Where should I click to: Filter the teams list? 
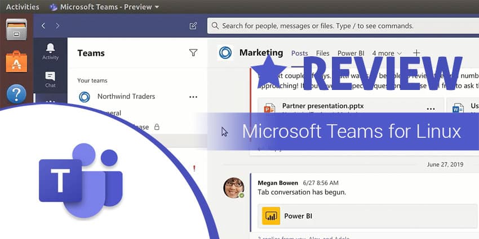pyautogui.click(x=193, y=53)
